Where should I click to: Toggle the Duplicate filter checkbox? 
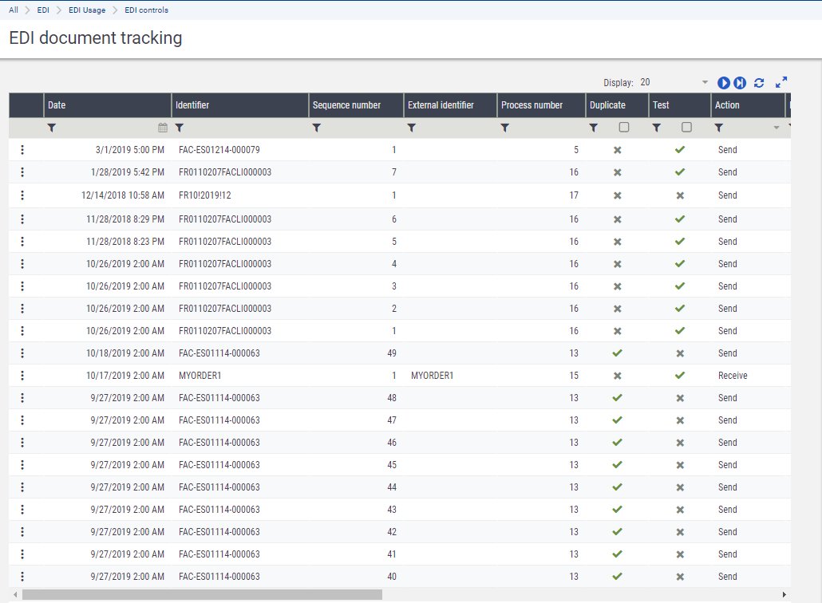tap(624, 128)
